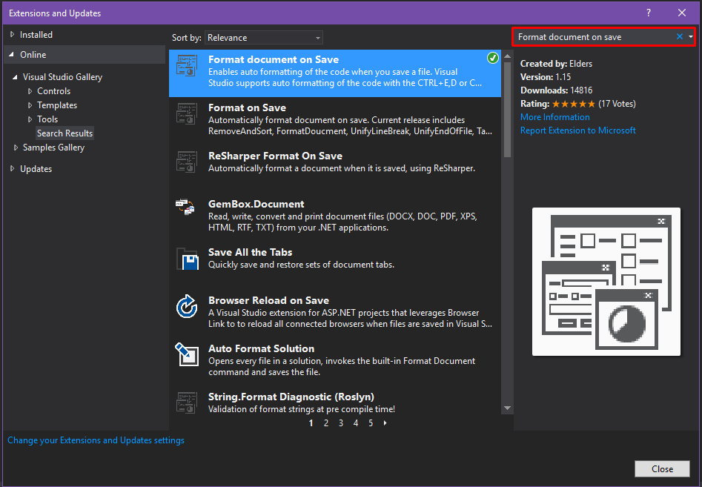This screenshot has width=702, height=487.
Task: Expand the Samples Gallery node
Action: 16,148
